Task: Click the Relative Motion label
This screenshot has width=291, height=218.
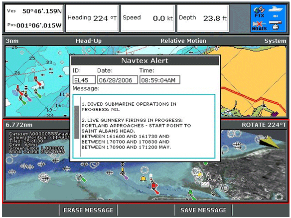Action: 183,41
